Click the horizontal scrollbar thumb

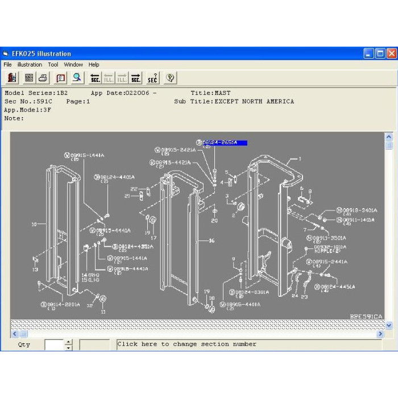tap(24, 334)
